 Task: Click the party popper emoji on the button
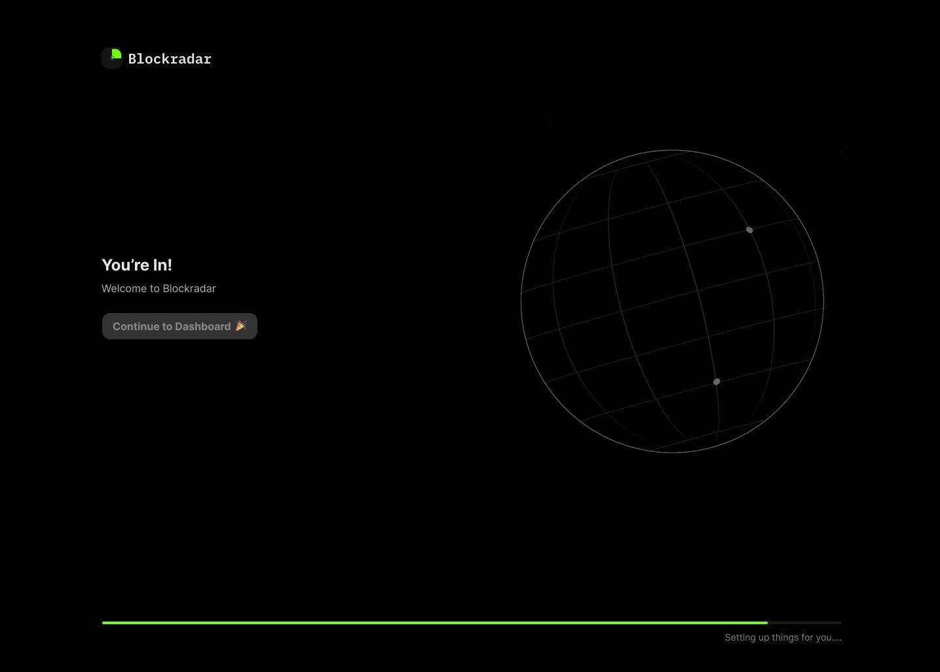[x=241, y=326]
